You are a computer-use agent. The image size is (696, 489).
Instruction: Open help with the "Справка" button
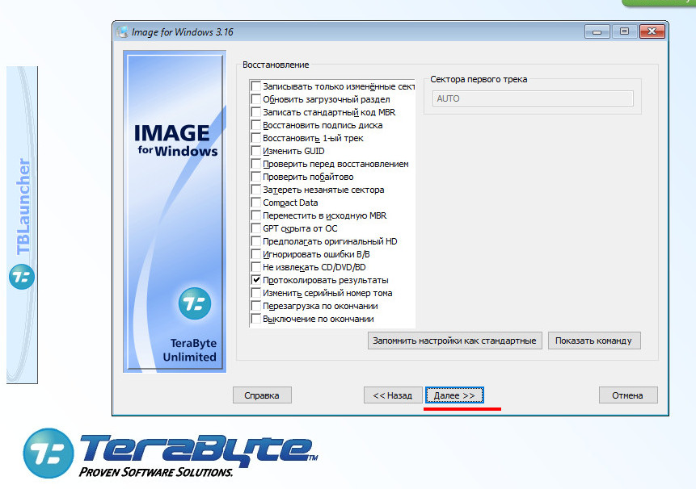[262, 395]
